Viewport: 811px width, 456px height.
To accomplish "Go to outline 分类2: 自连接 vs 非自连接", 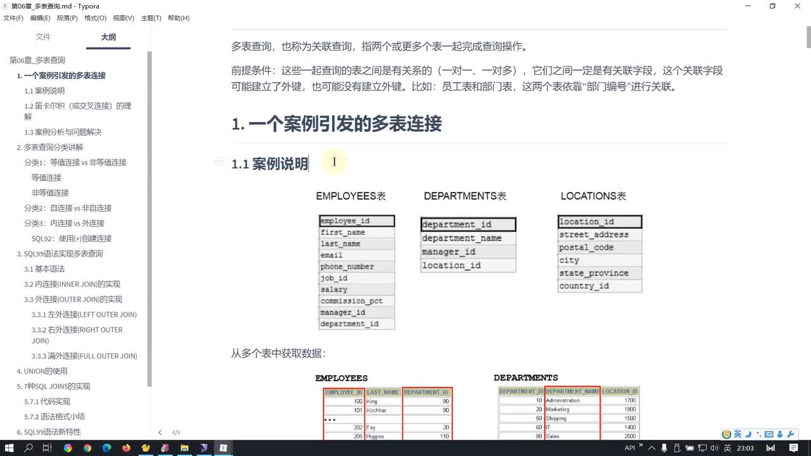I will point(68,208).
